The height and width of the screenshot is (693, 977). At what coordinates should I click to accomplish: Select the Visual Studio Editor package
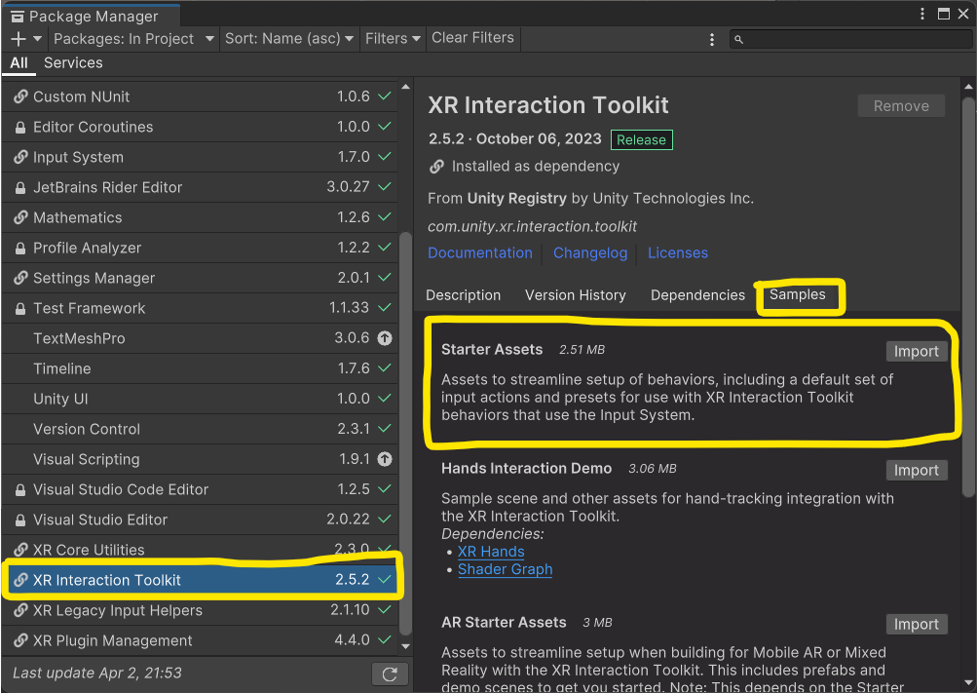pyautogui.click(x=200, y=520)
